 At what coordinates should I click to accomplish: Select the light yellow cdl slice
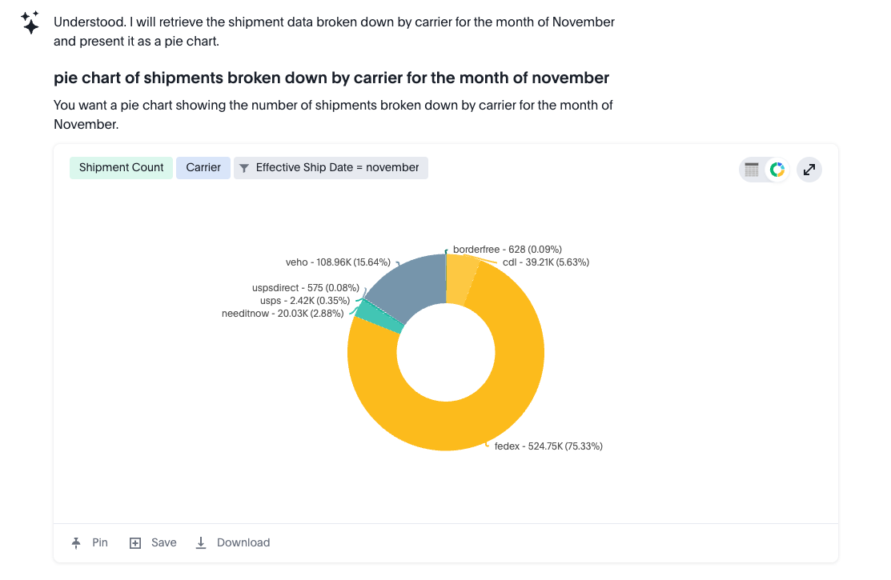tap(461, 279)
